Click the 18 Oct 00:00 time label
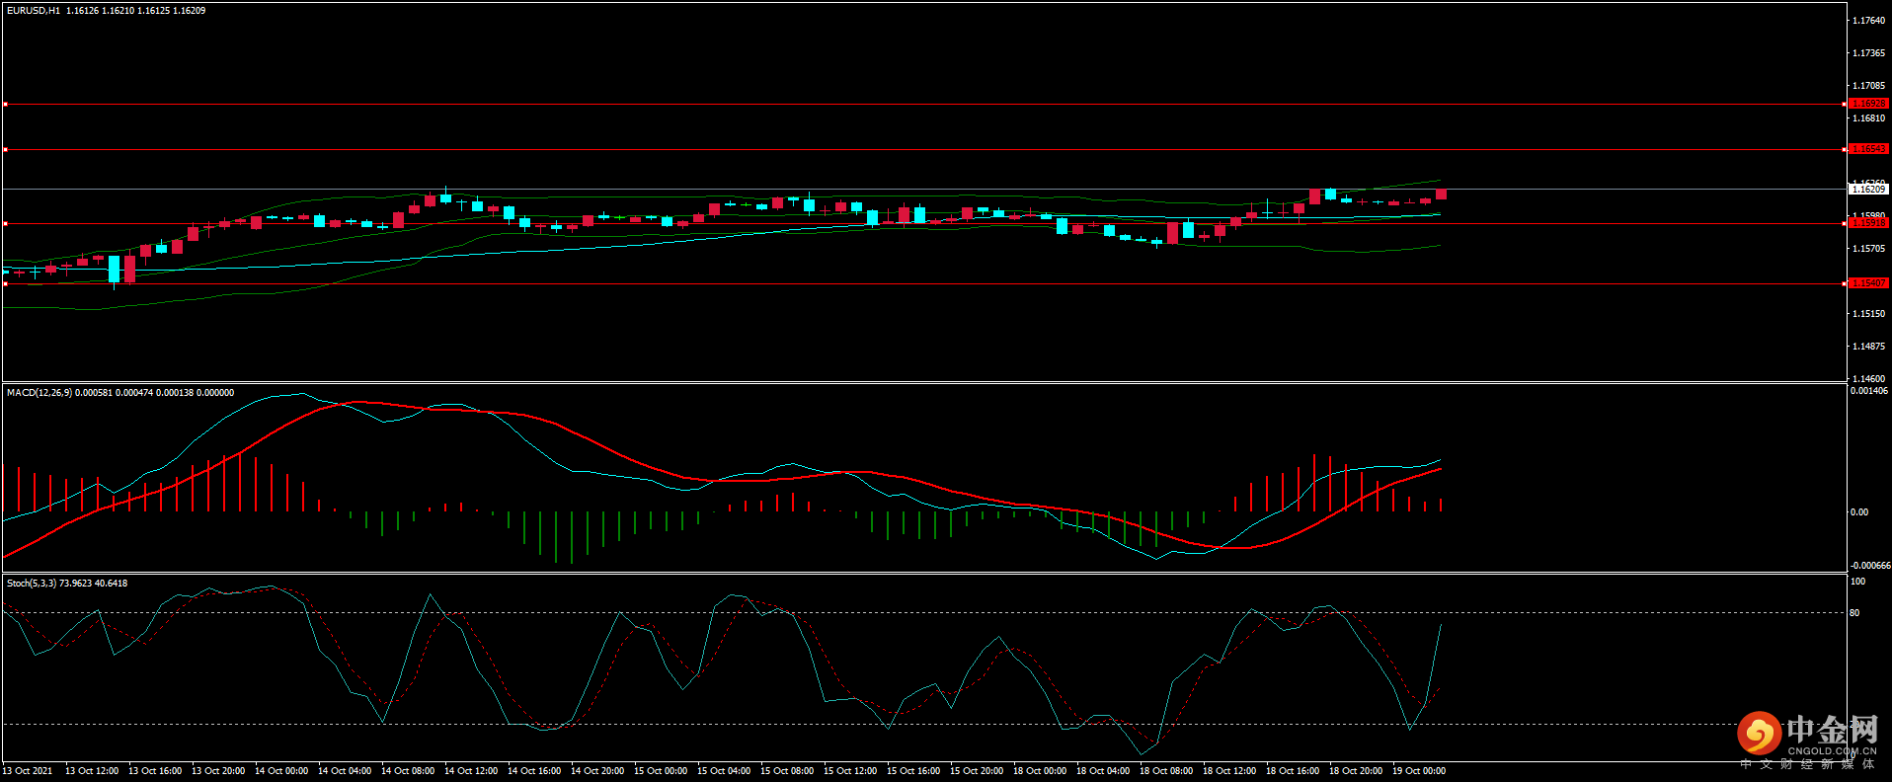Image resolution: width=1892 pixels, height=782 pixels. coord(1040,771)
